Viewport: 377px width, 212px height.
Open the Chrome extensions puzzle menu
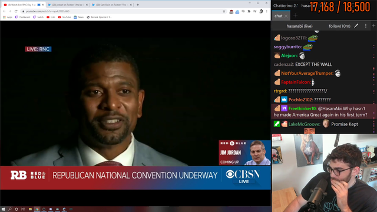click(x=249, y=11)
